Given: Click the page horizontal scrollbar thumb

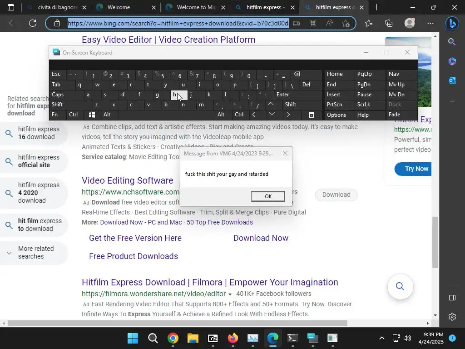Looking at the screenshot, I should pyautogui.click(x=178, y=323).
